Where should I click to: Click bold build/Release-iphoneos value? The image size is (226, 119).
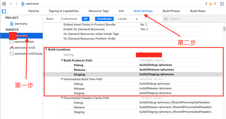(x=157, y=70)
